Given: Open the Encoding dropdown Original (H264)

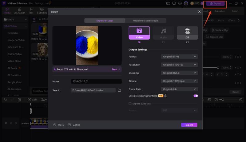Looking at the screenshot, I should coord(179,73).
